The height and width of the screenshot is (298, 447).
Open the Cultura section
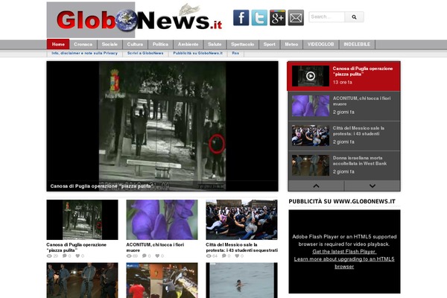135,45
